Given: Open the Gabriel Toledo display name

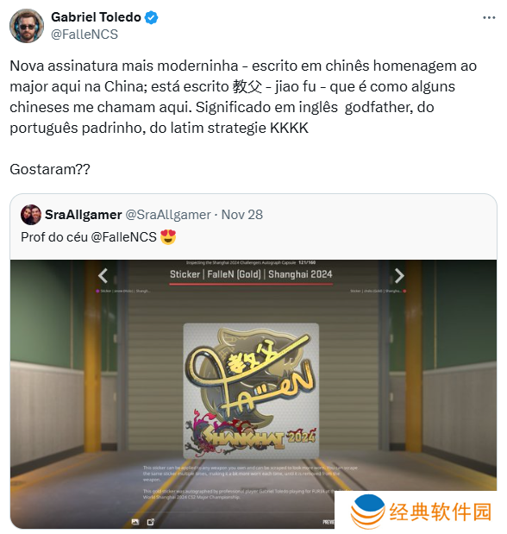Looking at the screenshot, I should coord(96,17).
